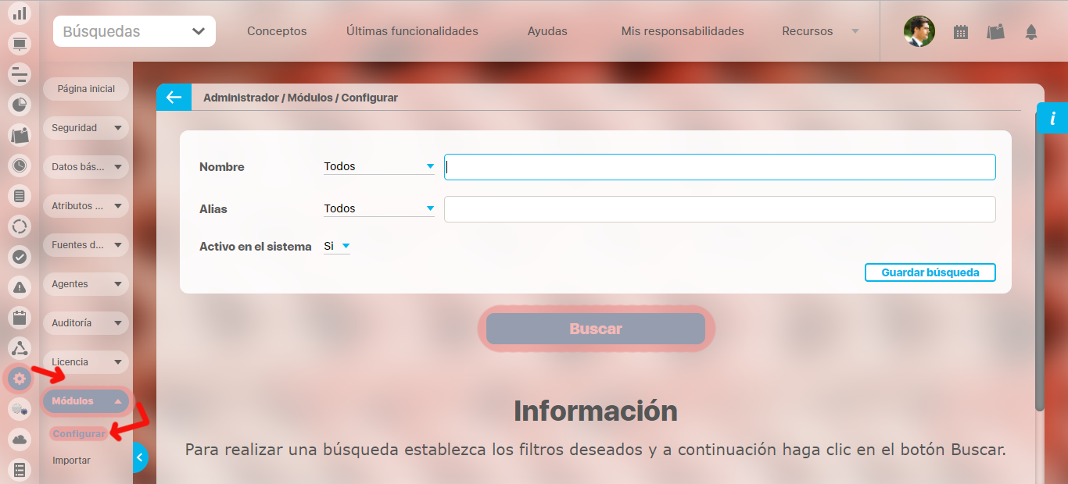Open the notifications bell

click(1031, 32)
